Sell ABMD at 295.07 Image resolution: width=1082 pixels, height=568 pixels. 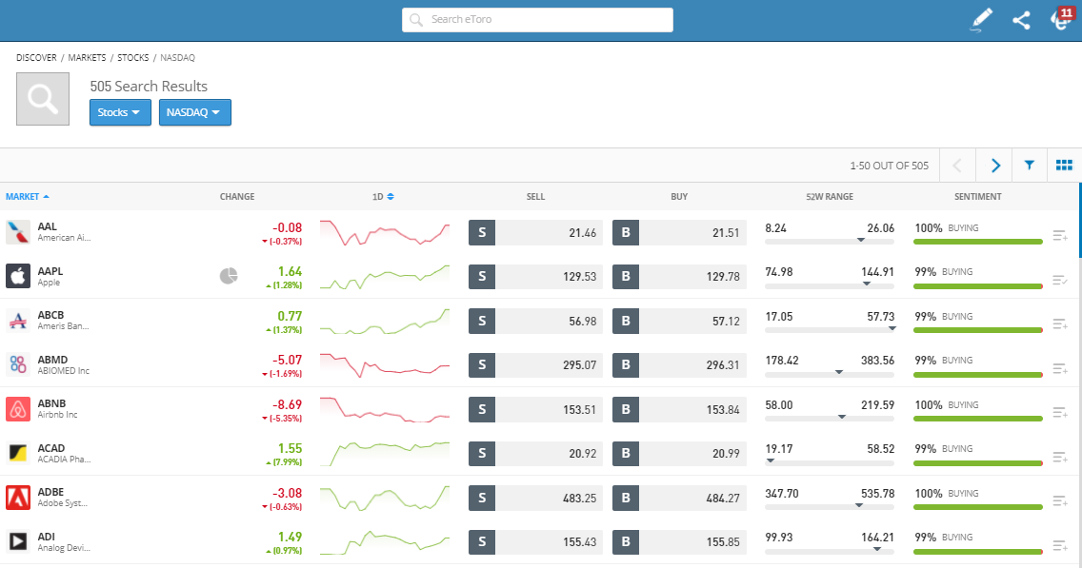[535, 364]
